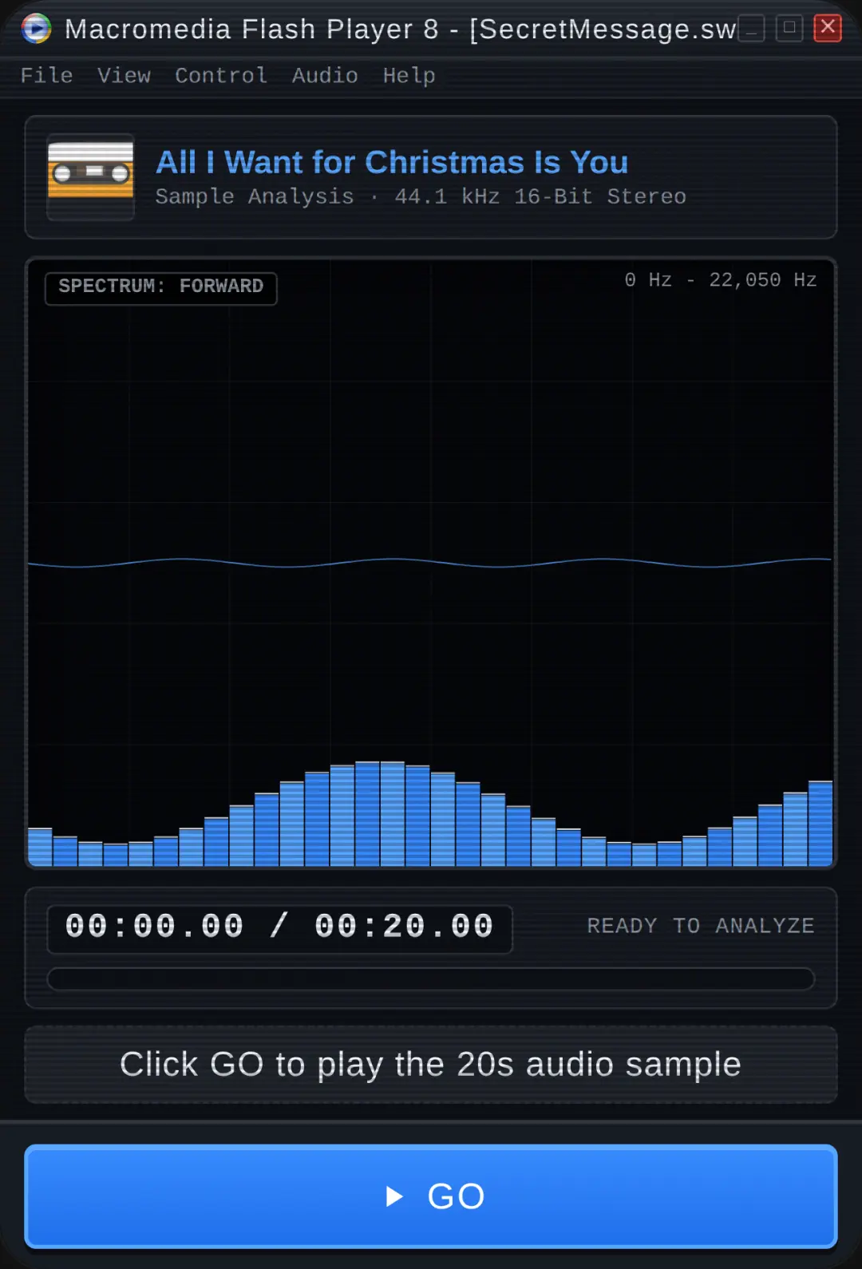Open the Audio menu

point(325,76)
